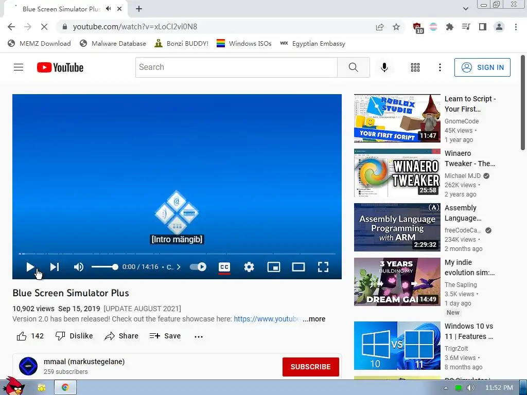Toggle closed captions CC button

[224, 267]
